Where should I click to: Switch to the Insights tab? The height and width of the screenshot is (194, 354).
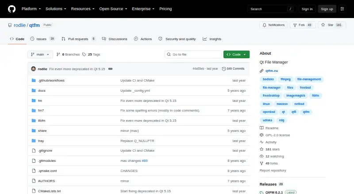coord(212,39)
